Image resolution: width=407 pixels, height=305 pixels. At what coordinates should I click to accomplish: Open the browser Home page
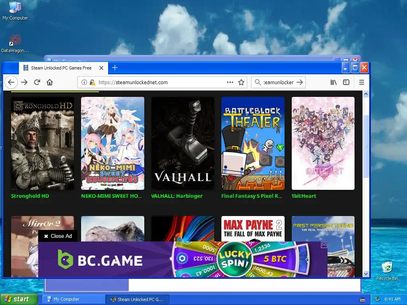coord(50,82)
